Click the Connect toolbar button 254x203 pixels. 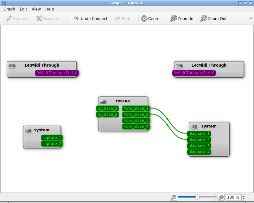click(17, 18)
